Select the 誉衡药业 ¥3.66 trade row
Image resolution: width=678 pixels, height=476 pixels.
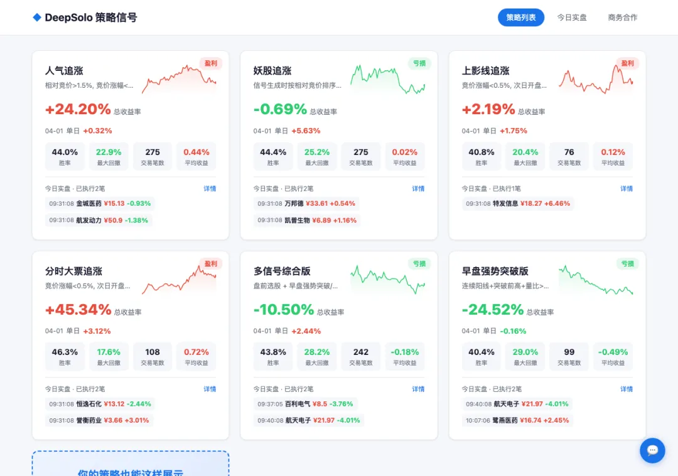click(99, 420)
